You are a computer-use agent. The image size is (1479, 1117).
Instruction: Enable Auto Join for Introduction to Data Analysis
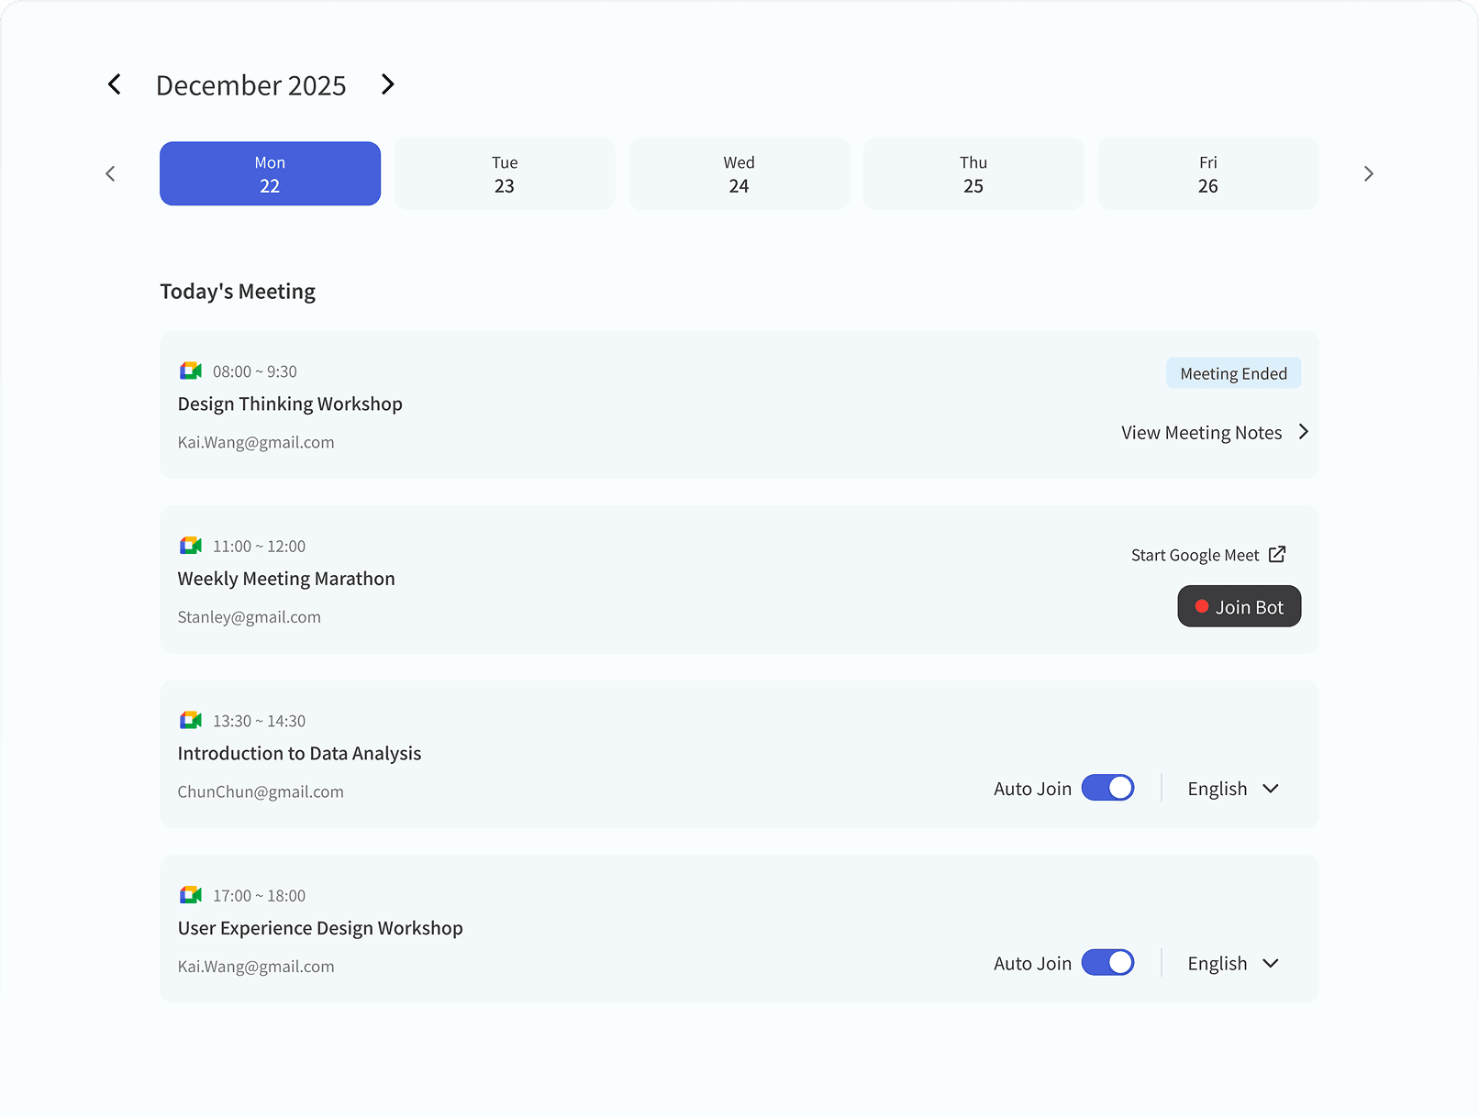[x=1107, y=788]
